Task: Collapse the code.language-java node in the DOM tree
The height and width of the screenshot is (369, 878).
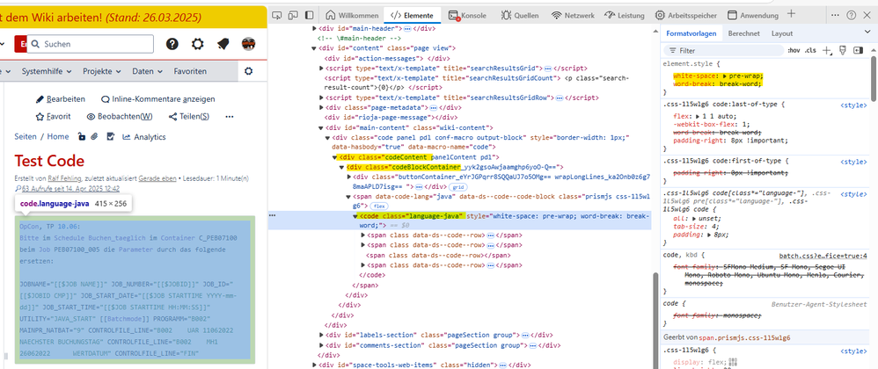Action: click(355, 216)
